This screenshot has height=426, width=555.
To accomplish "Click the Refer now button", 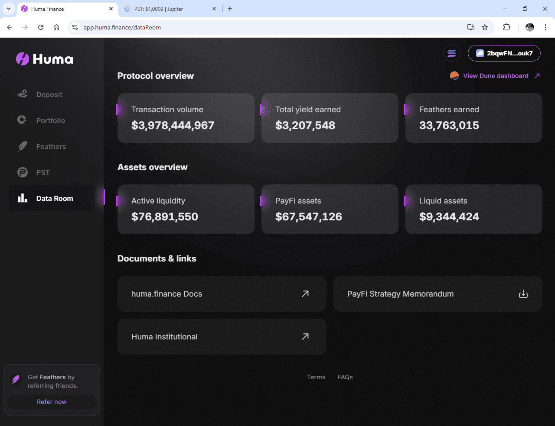I will [x=52, y=402].
